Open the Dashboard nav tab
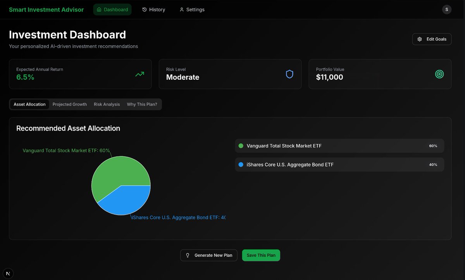Screen dimensions: 465x280 (x=112, y=10)
